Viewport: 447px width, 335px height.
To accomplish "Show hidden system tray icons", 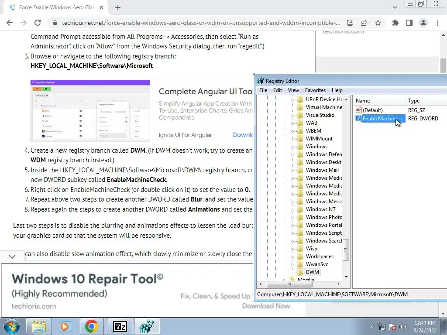I will point(371,327).
